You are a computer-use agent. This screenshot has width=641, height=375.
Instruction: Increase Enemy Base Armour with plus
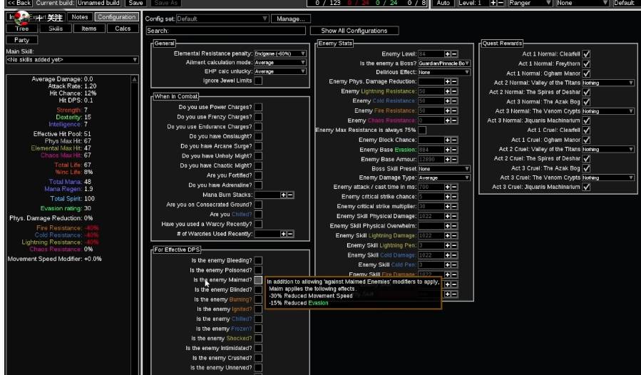coord(447,159)
